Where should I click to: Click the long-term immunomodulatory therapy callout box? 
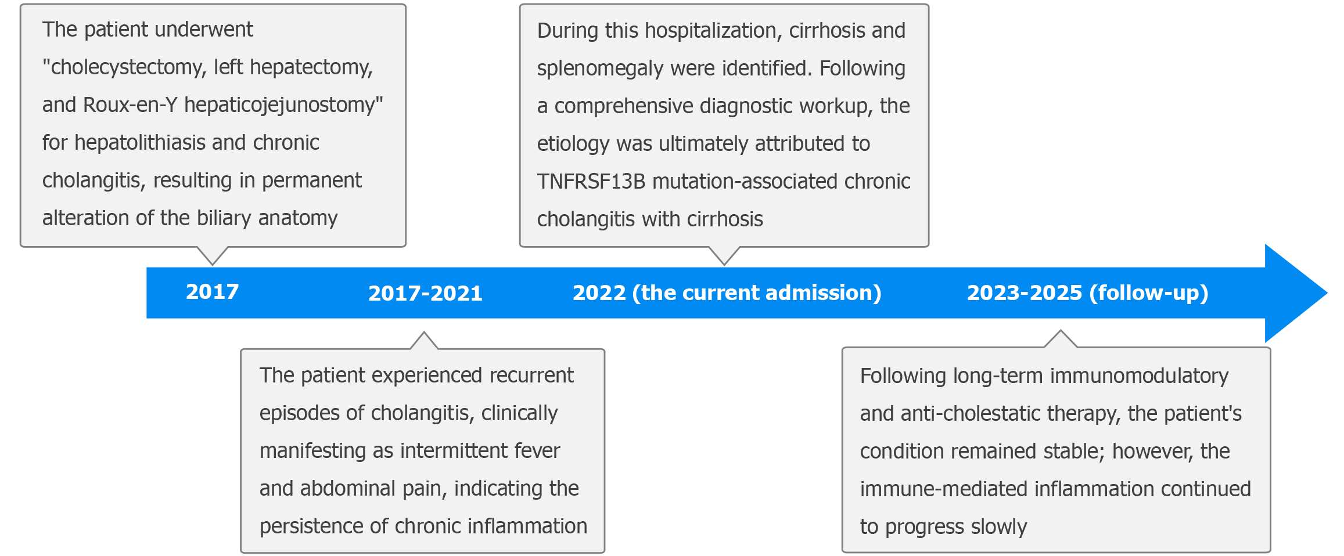click(1055, 450)
